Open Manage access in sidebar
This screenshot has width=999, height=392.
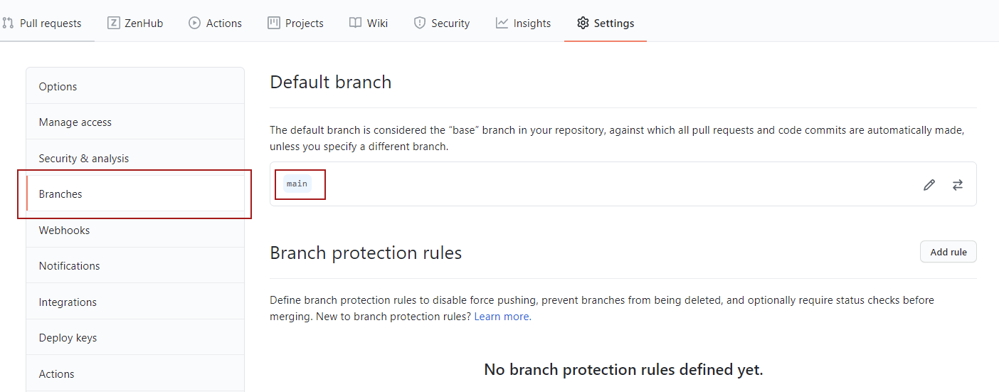point(135,122)
